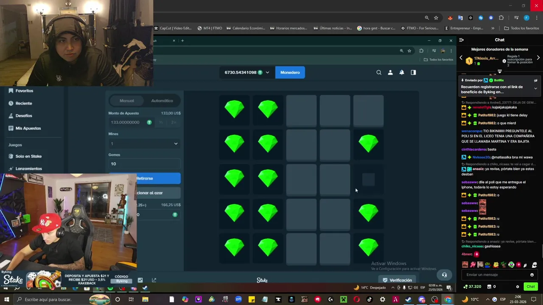Click the zoom magnifier in address bar
The height and width of the screenshot is (305, 543).
(x=427, y=18)
